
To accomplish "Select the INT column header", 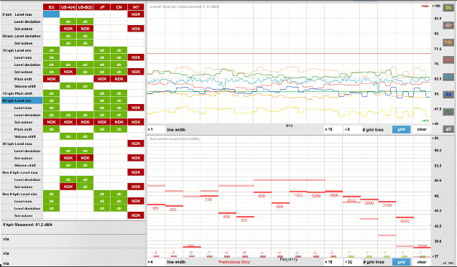I will [136, 7].
